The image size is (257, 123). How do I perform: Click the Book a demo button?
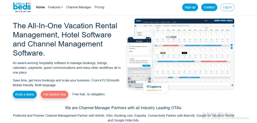point(25,94)
